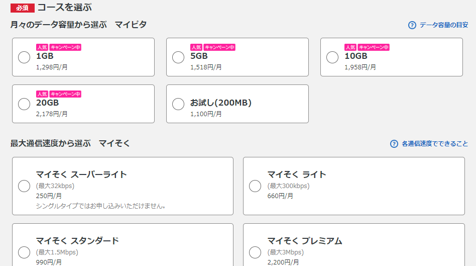Viewport: 476px width, 266px height.
Task: Click the 1,518円/月 price text
Action: (x=206, y=67)
